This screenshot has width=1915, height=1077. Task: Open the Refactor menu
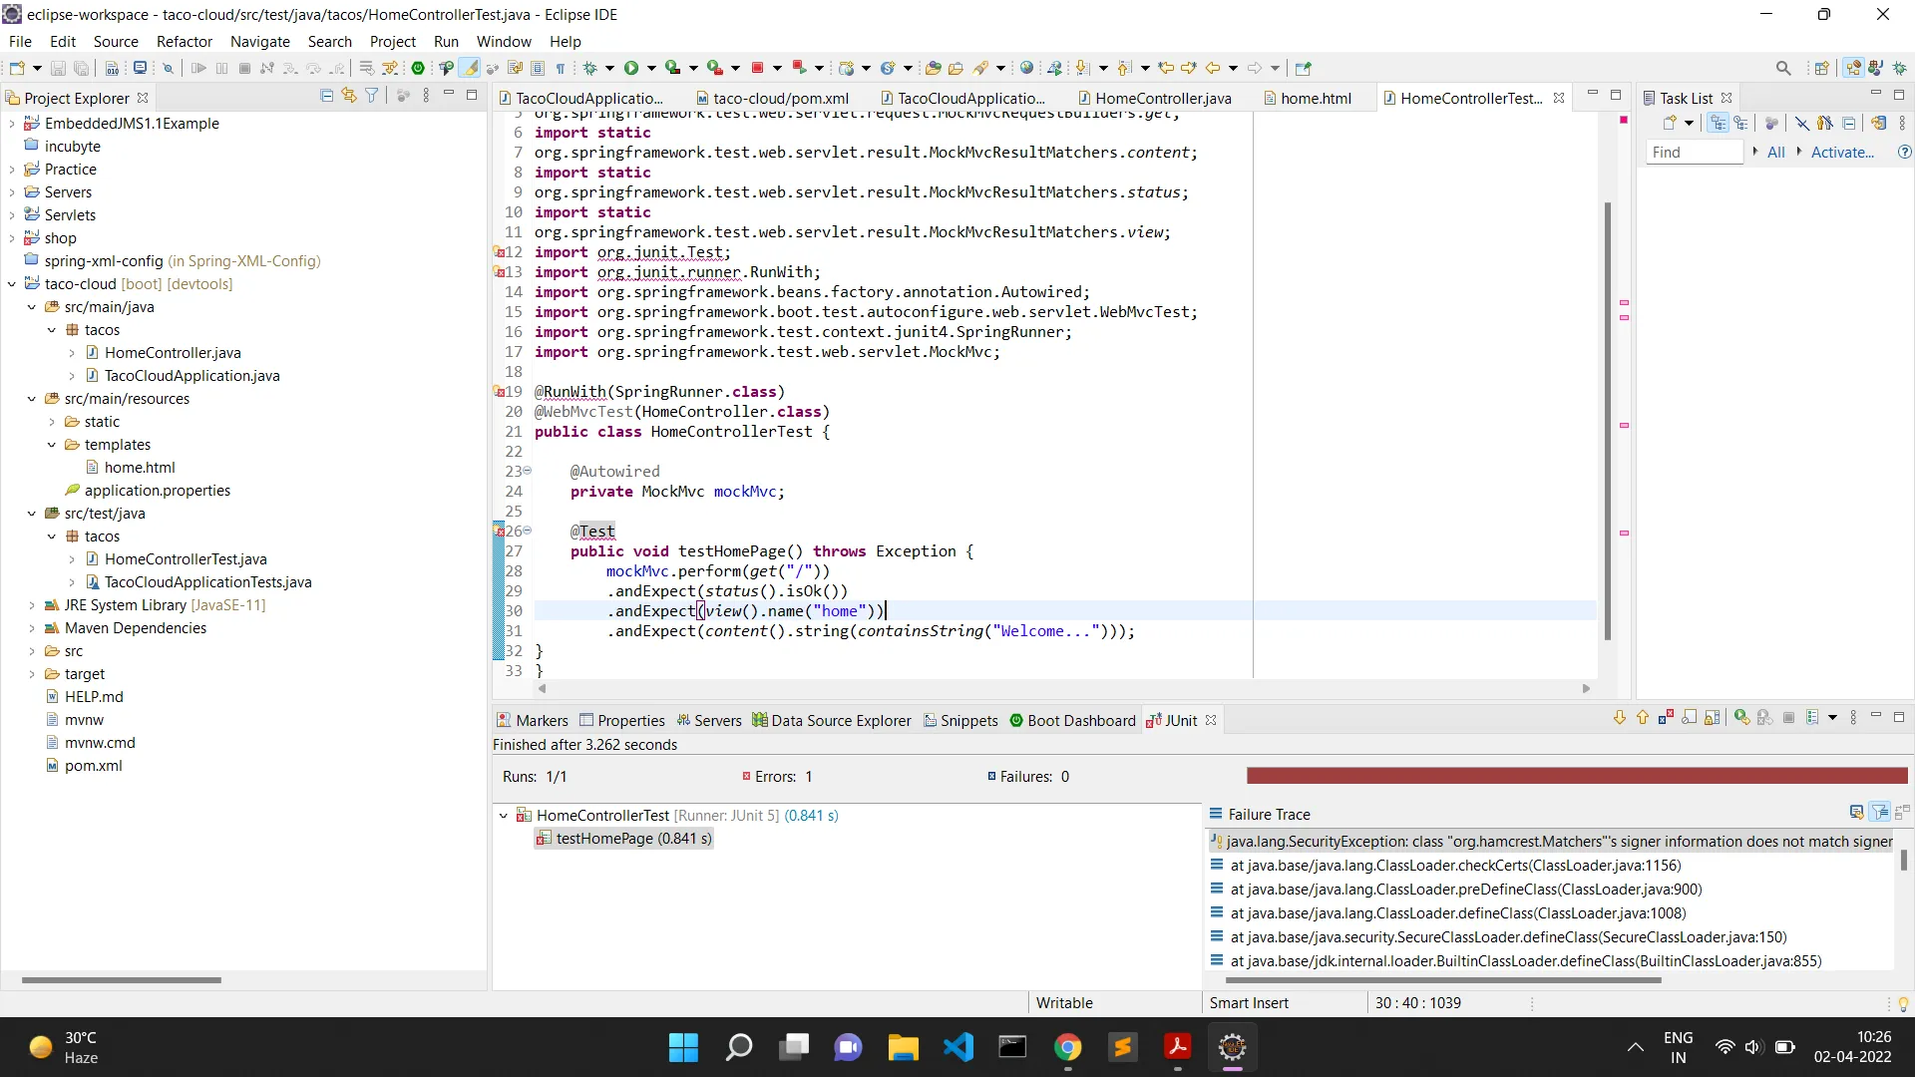184,42
